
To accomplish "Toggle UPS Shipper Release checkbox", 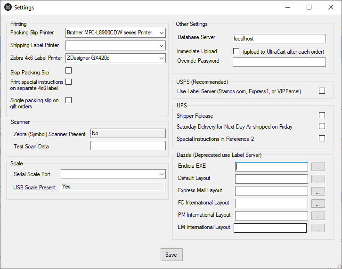I will click(x=322, y=115).
